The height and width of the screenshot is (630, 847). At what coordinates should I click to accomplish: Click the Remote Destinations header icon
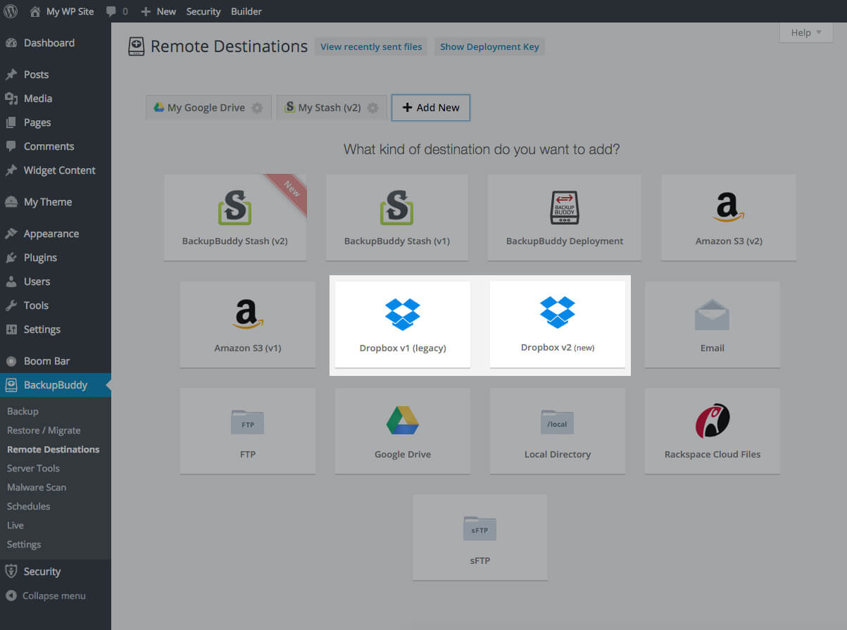[136, 46]
